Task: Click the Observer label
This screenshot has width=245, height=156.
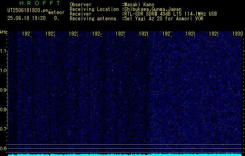Action: tap(81, 5)
